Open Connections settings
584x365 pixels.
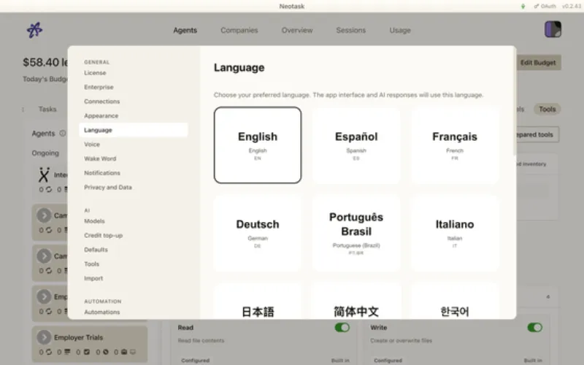click(x=134, y=101)
